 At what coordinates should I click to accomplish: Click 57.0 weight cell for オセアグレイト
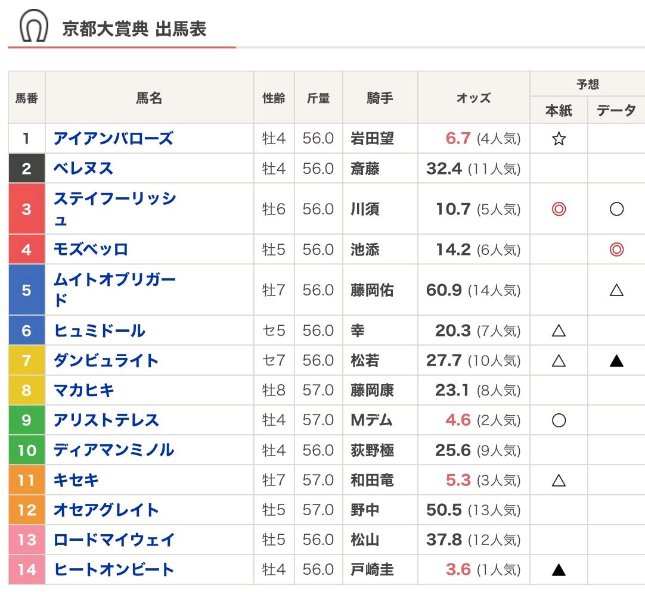point(318,510)
